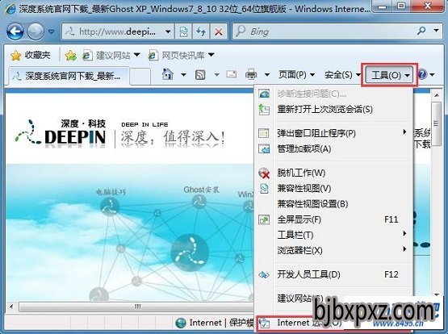This screenshot has width=448, height=334.
Task: Click the browser Back arrow button
Action: (x=15, y=31)
